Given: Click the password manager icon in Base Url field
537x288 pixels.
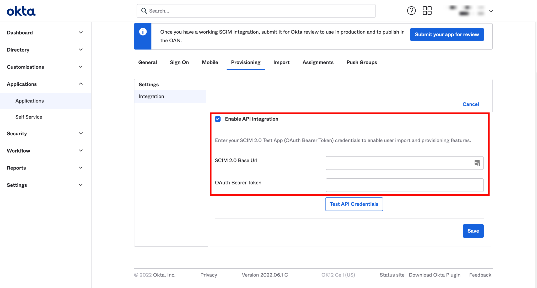Looking at the screenshot, I should 477,163.
